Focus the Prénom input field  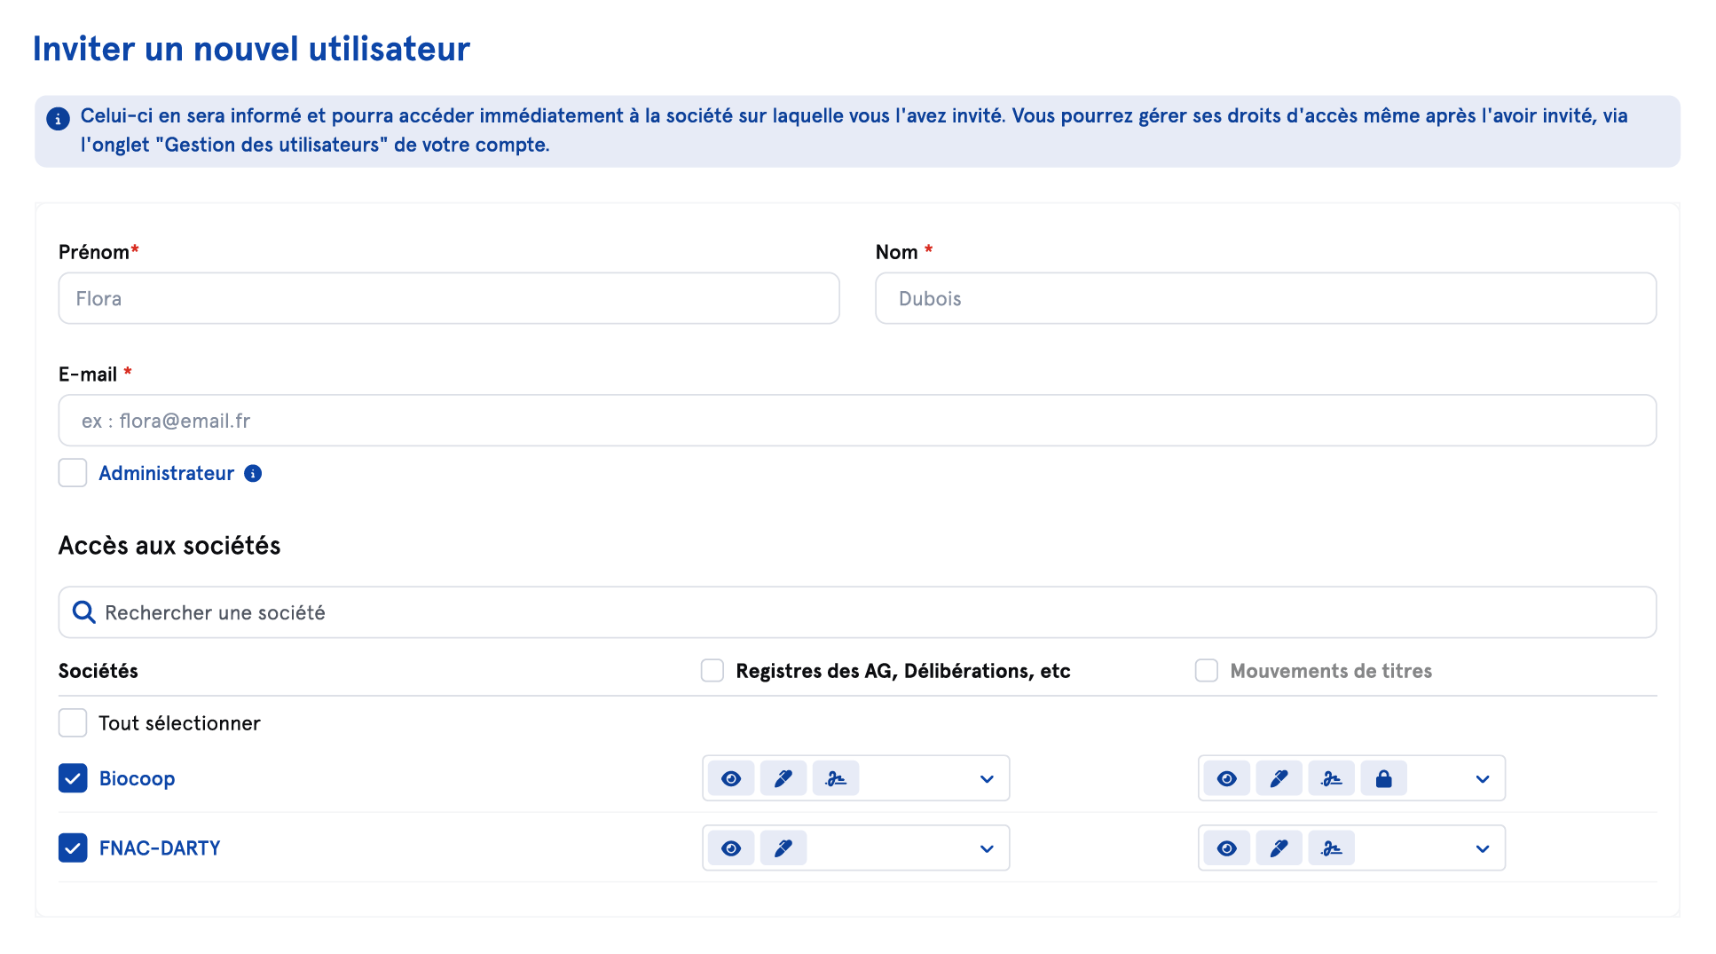point(449,298)
